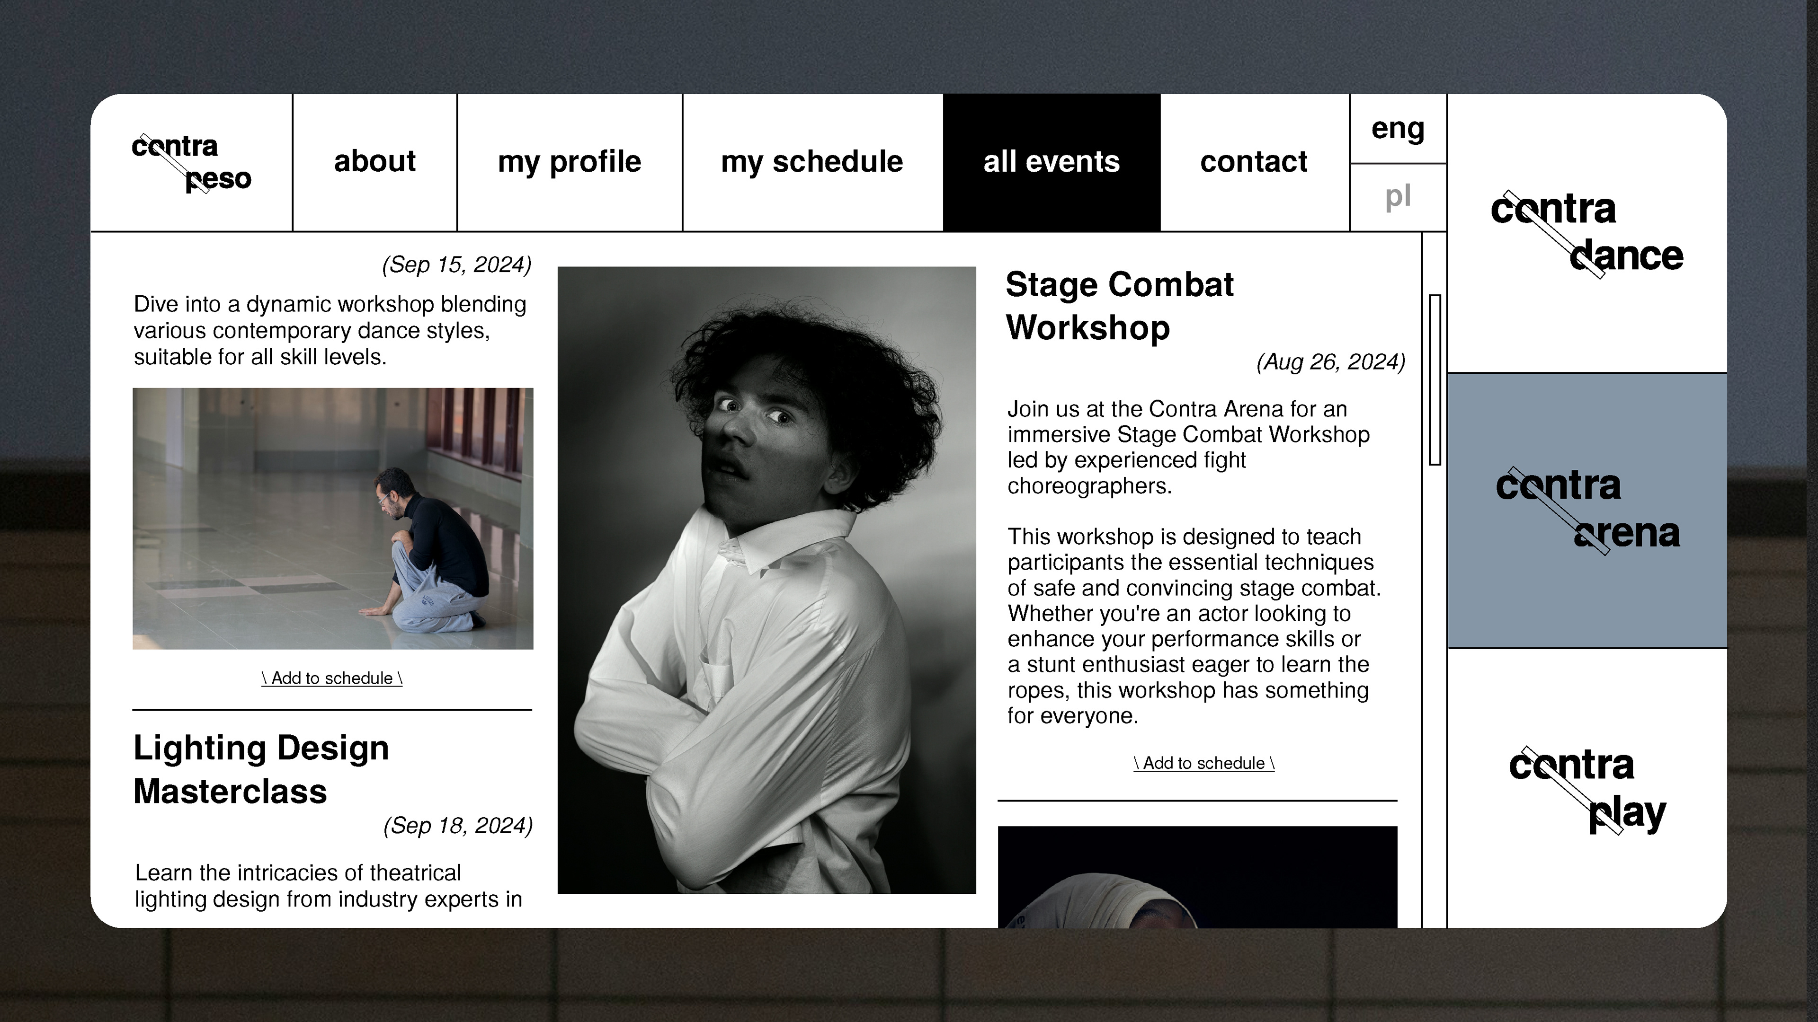Image resolution: width=1818 pixels, height=1022 pixels.
Task: Switch language to pl
Action: coord(1398,197)
